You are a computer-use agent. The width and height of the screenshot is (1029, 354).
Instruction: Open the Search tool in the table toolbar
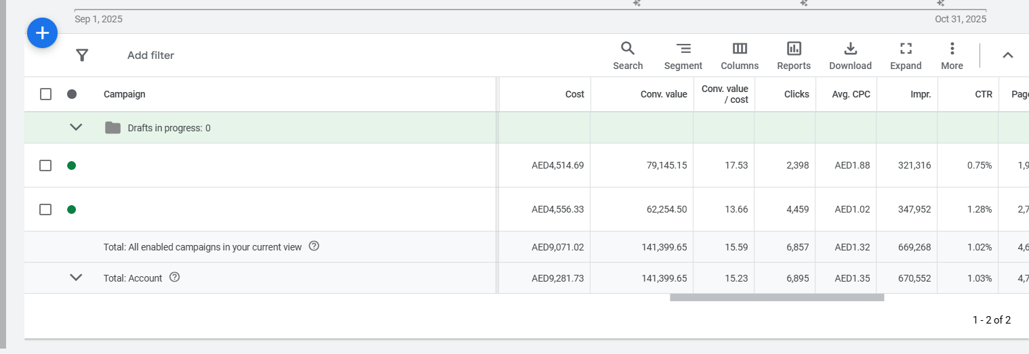point(628,56)
